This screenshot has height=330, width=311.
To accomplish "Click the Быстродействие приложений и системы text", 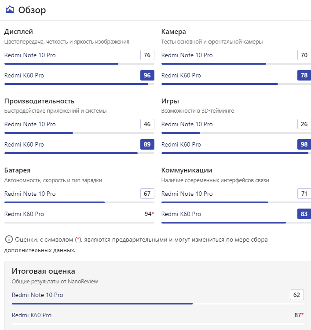I will (x=55, y=111).
